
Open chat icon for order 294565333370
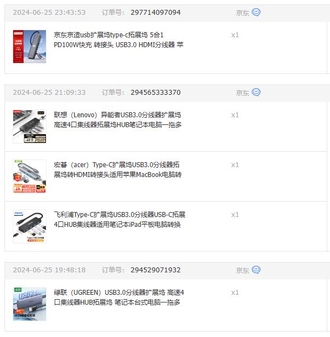pos(256,93)
